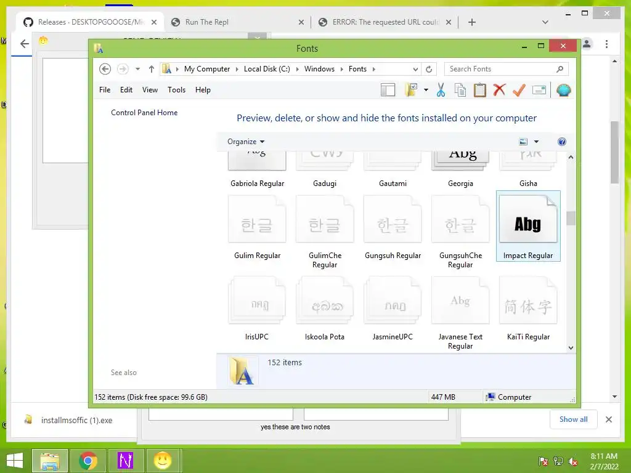This screenshot has width=631, height=473.
Task: Click the Windows breadcrumb segment
Action: pyautogui.click(x=319, y=69)
